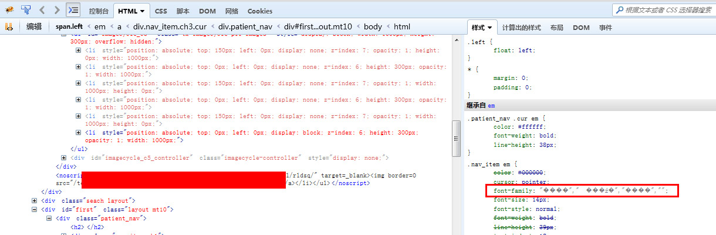
Task: Click the closing </ul> tag row
Action: tap(79, 149)
